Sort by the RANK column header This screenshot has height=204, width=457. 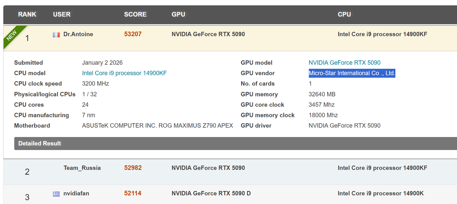(x=27, y=14)
